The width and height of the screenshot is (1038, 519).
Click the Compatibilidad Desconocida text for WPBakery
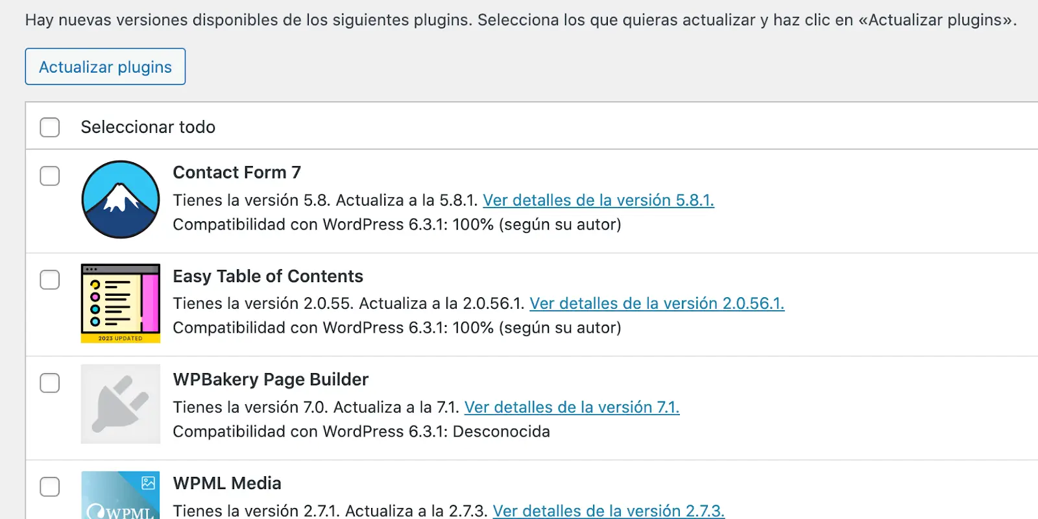pos(361,431)
